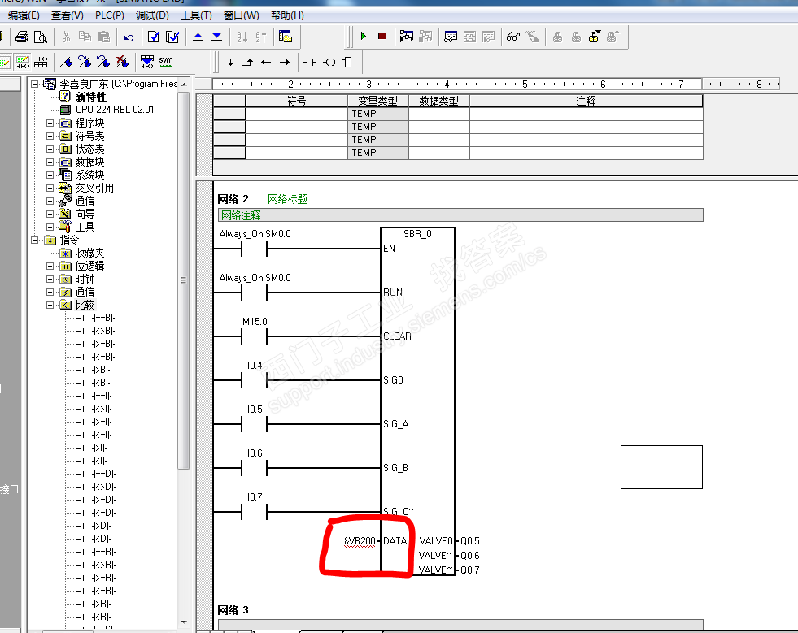This screenshot has height=633, width=798.
Task: Open the 编辑(E) menu
Action: pos(24,15)
